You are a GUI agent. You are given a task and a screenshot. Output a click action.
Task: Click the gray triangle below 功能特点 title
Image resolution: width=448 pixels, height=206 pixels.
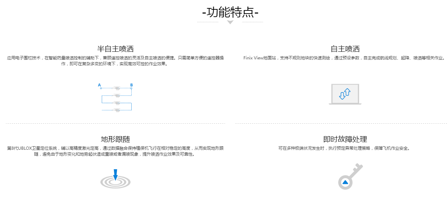[230, 22]
